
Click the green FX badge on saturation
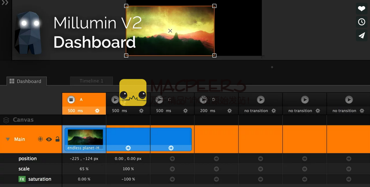point(22,179)
